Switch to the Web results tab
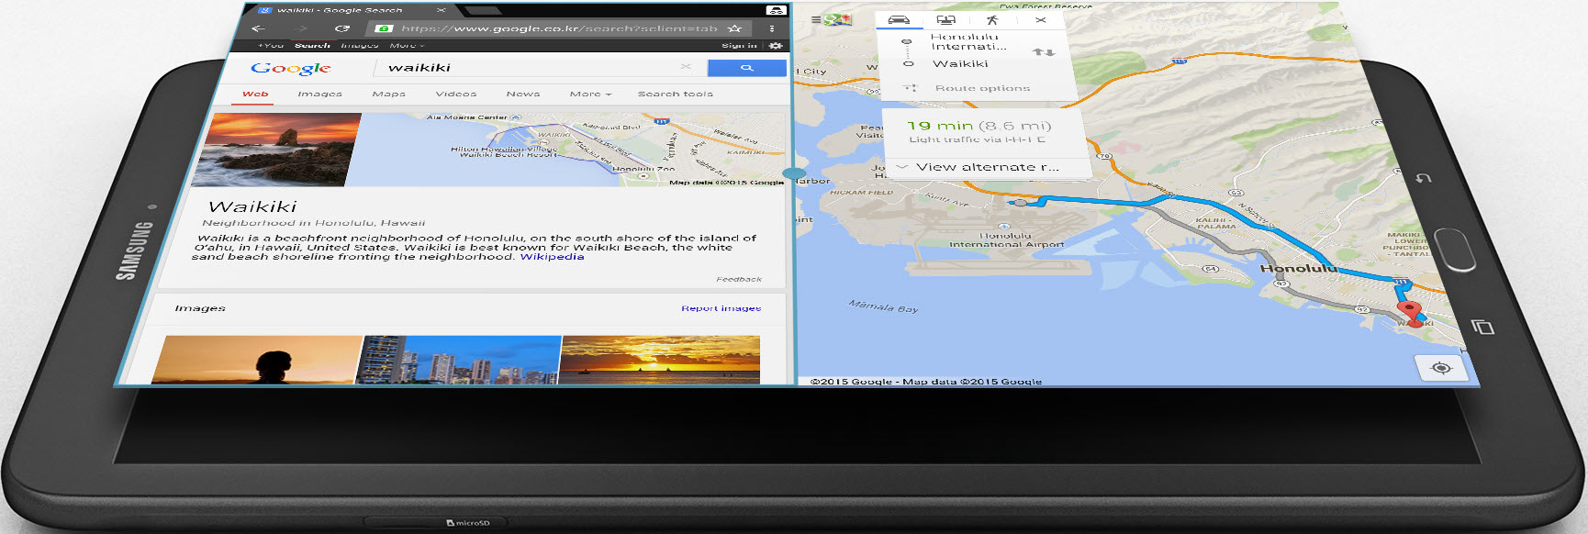 coord(255,94)
